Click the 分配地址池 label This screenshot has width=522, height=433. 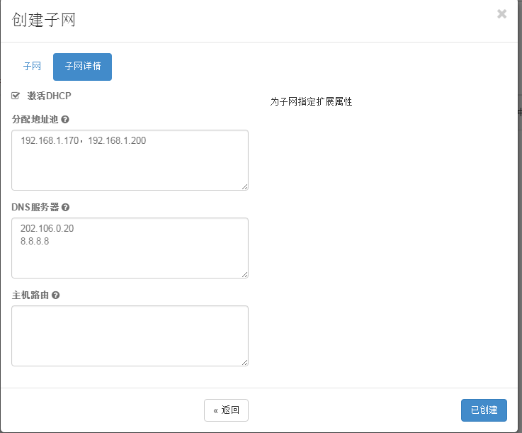[x=35, y=119]
